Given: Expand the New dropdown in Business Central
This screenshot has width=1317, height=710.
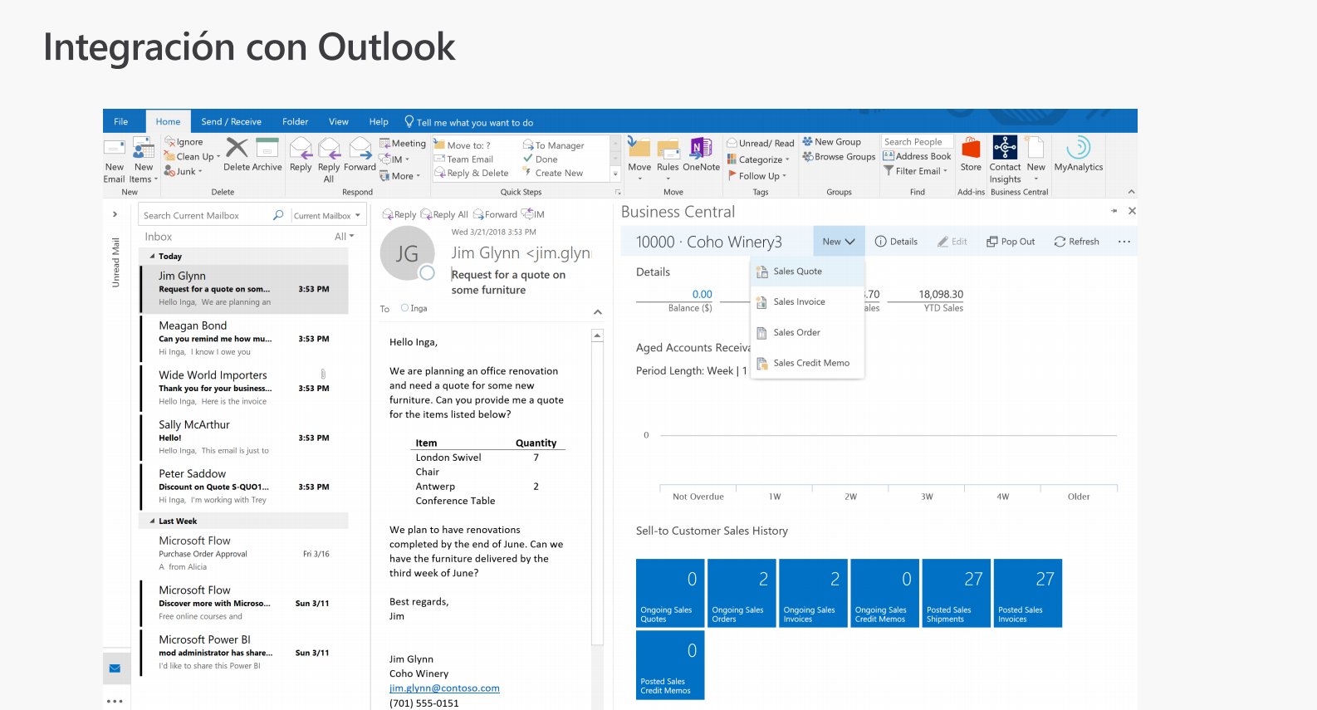Looking at the screenshot, I should click(839, 242).
